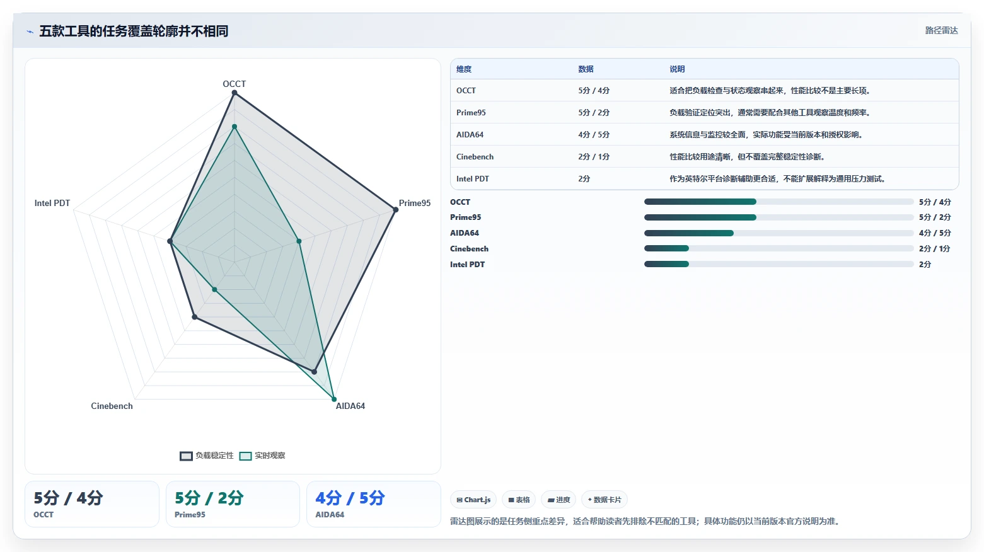984x552 pixels.
Task: Select the teal Cinebench data point on radar
Action: click(x=214, y=290)
